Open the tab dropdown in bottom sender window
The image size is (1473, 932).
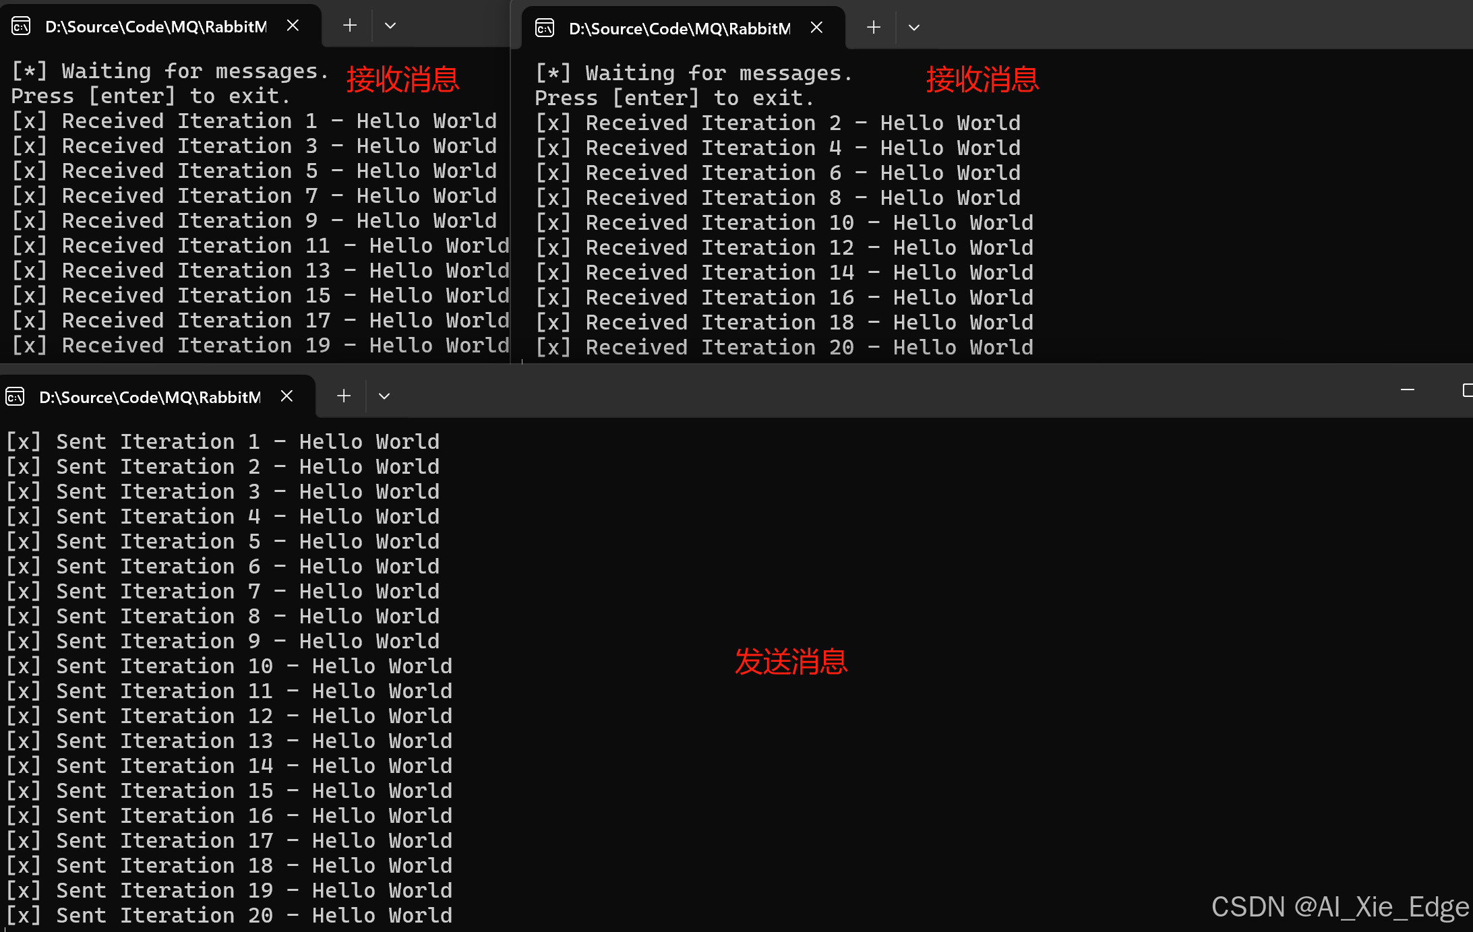pyautogui.click(x=384, y=397)
